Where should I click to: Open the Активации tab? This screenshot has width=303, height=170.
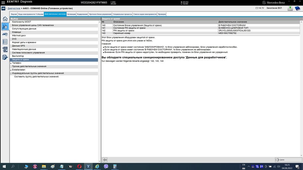coord(72,14)
